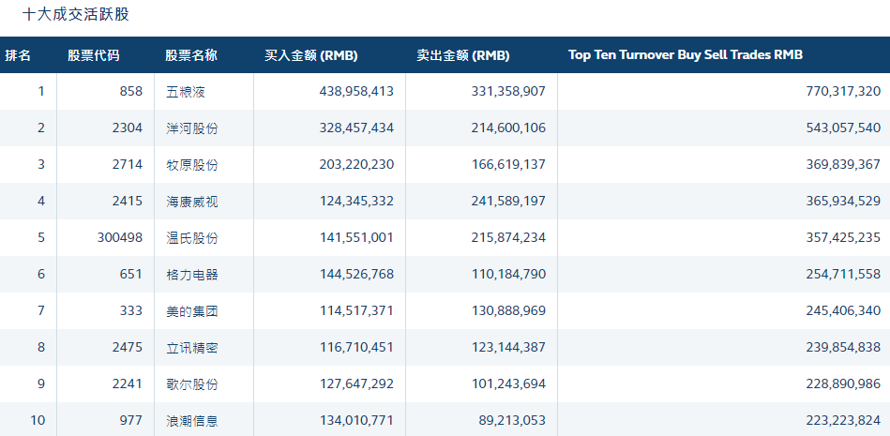Click stock code 2241

click(128, 383)
